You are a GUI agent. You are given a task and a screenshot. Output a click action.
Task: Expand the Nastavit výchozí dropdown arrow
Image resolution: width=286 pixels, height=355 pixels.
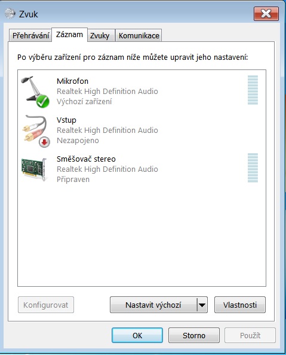202,305
